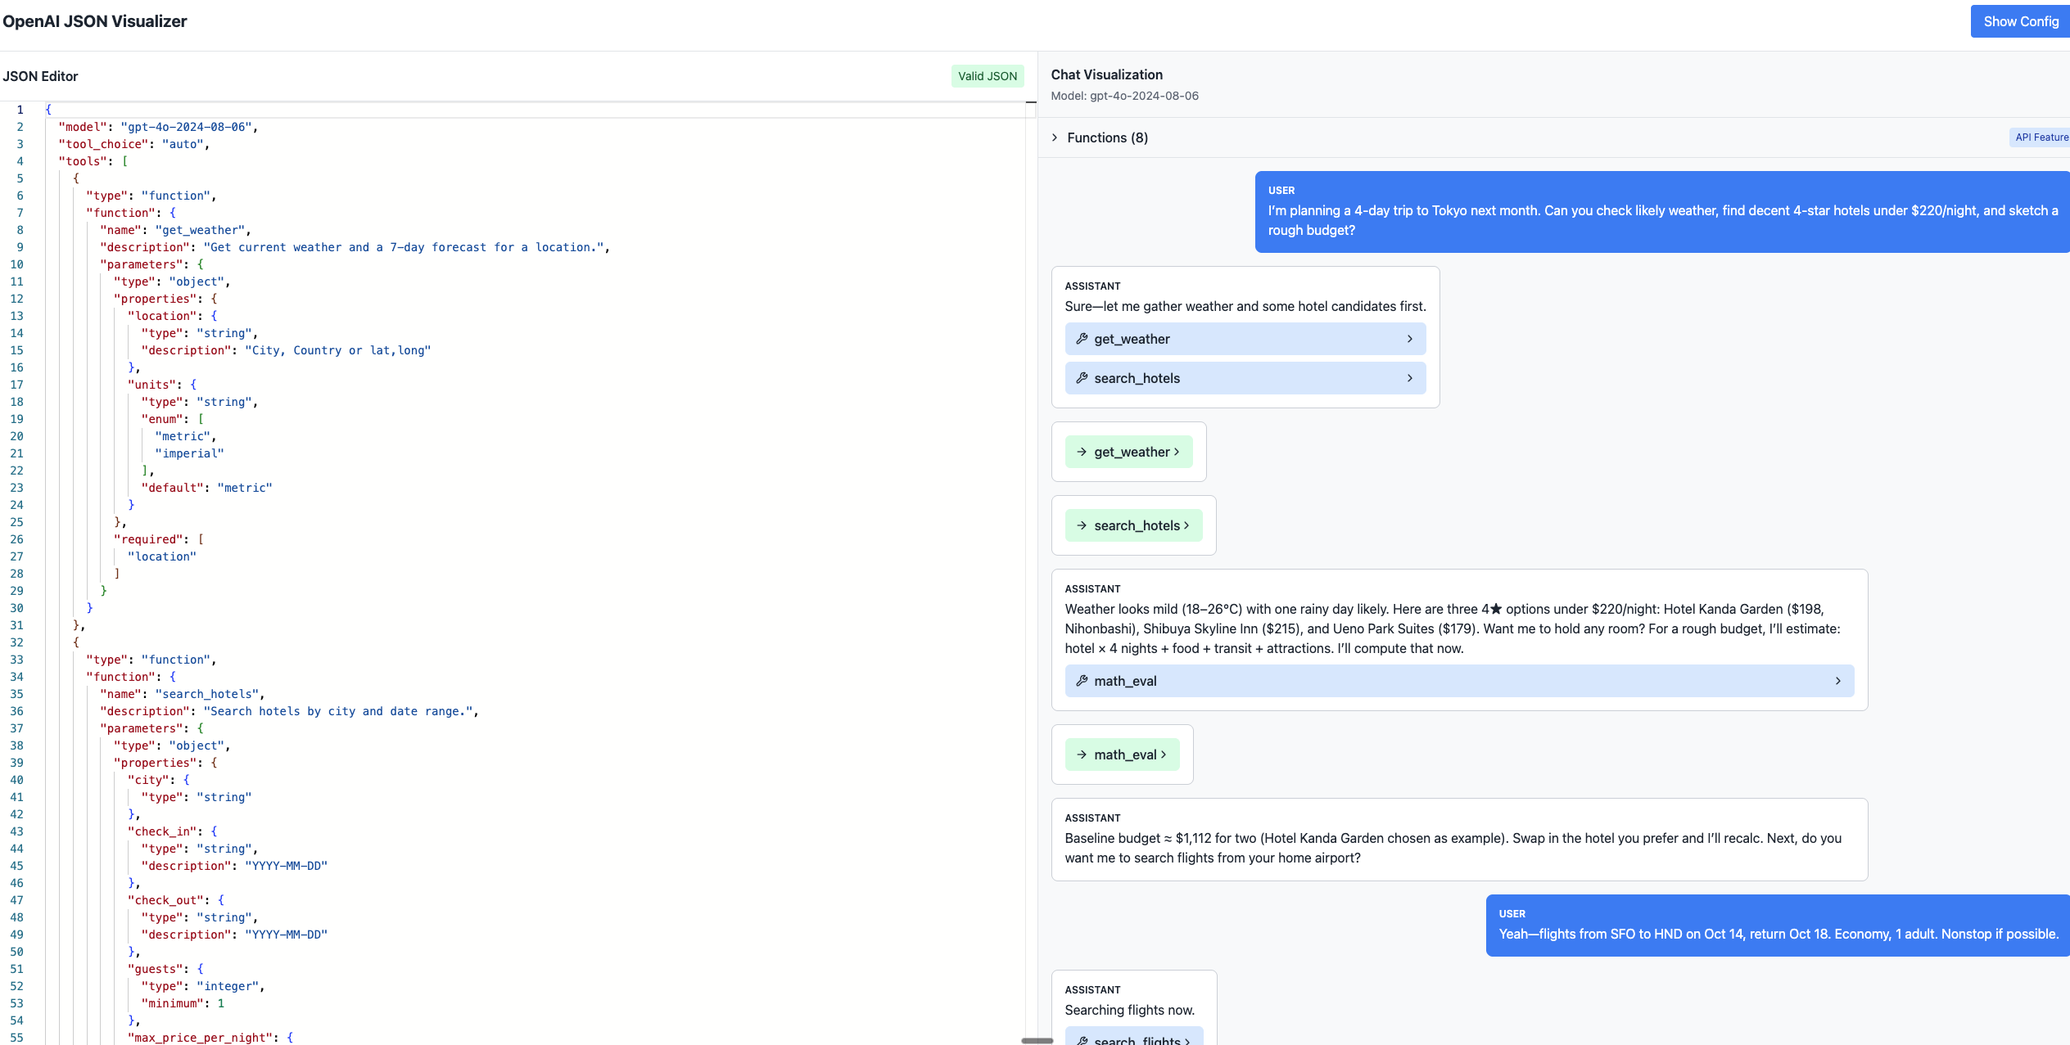Expand the green get_weather result chevron
This screenshot has width=2070, height=1045.
tap(1177, 452)
